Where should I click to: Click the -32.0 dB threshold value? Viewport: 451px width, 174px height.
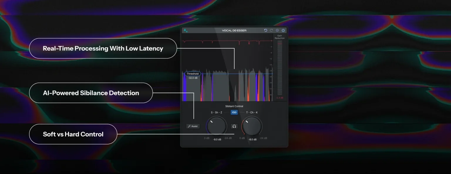193,78
